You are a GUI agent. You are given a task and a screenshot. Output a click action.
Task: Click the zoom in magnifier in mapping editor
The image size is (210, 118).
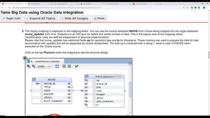(29, 66)
